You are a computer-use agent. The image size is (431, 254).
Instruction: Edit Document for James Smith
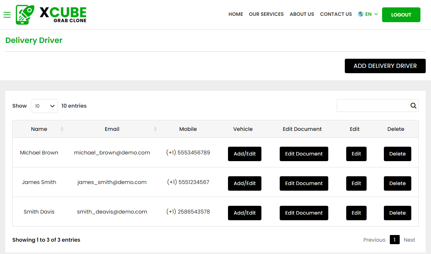[x=304, y=183]
